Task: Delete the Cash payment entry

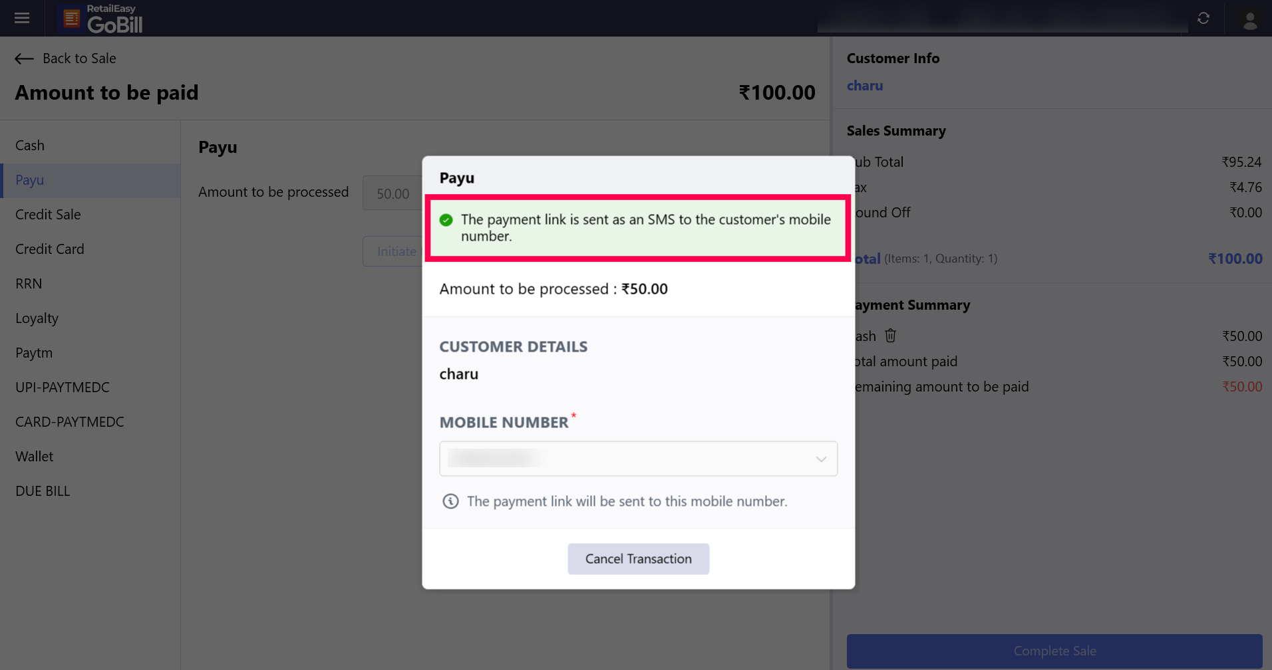Action: pyautogui.click(x=890, y=336)
